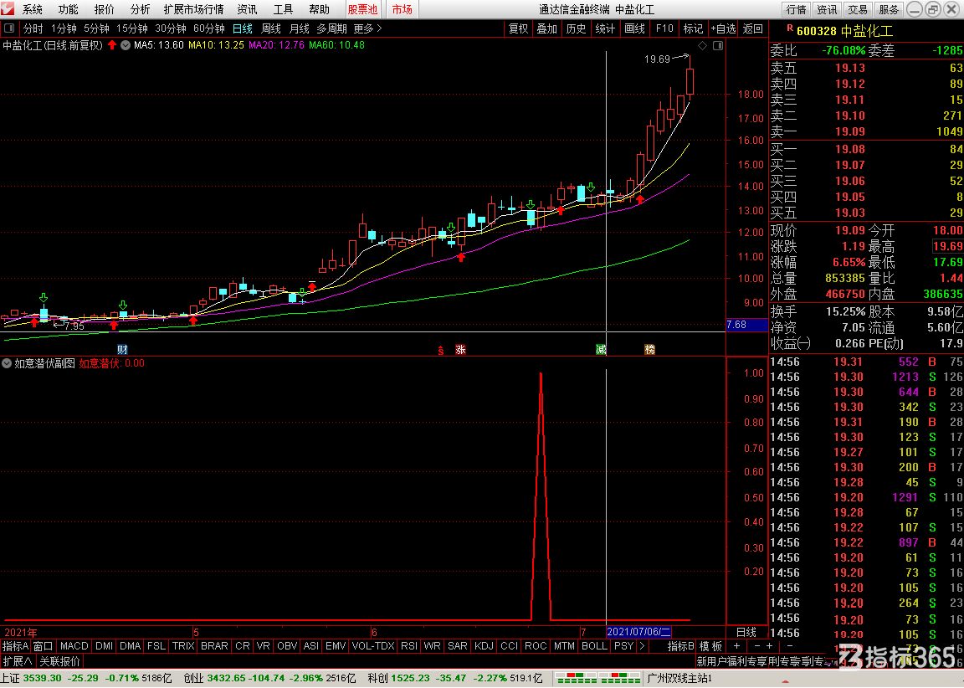This screenshot has width=964, height=688.
Task: Click the 叠加 overlay toolbar button
Action: pos(547,29)
